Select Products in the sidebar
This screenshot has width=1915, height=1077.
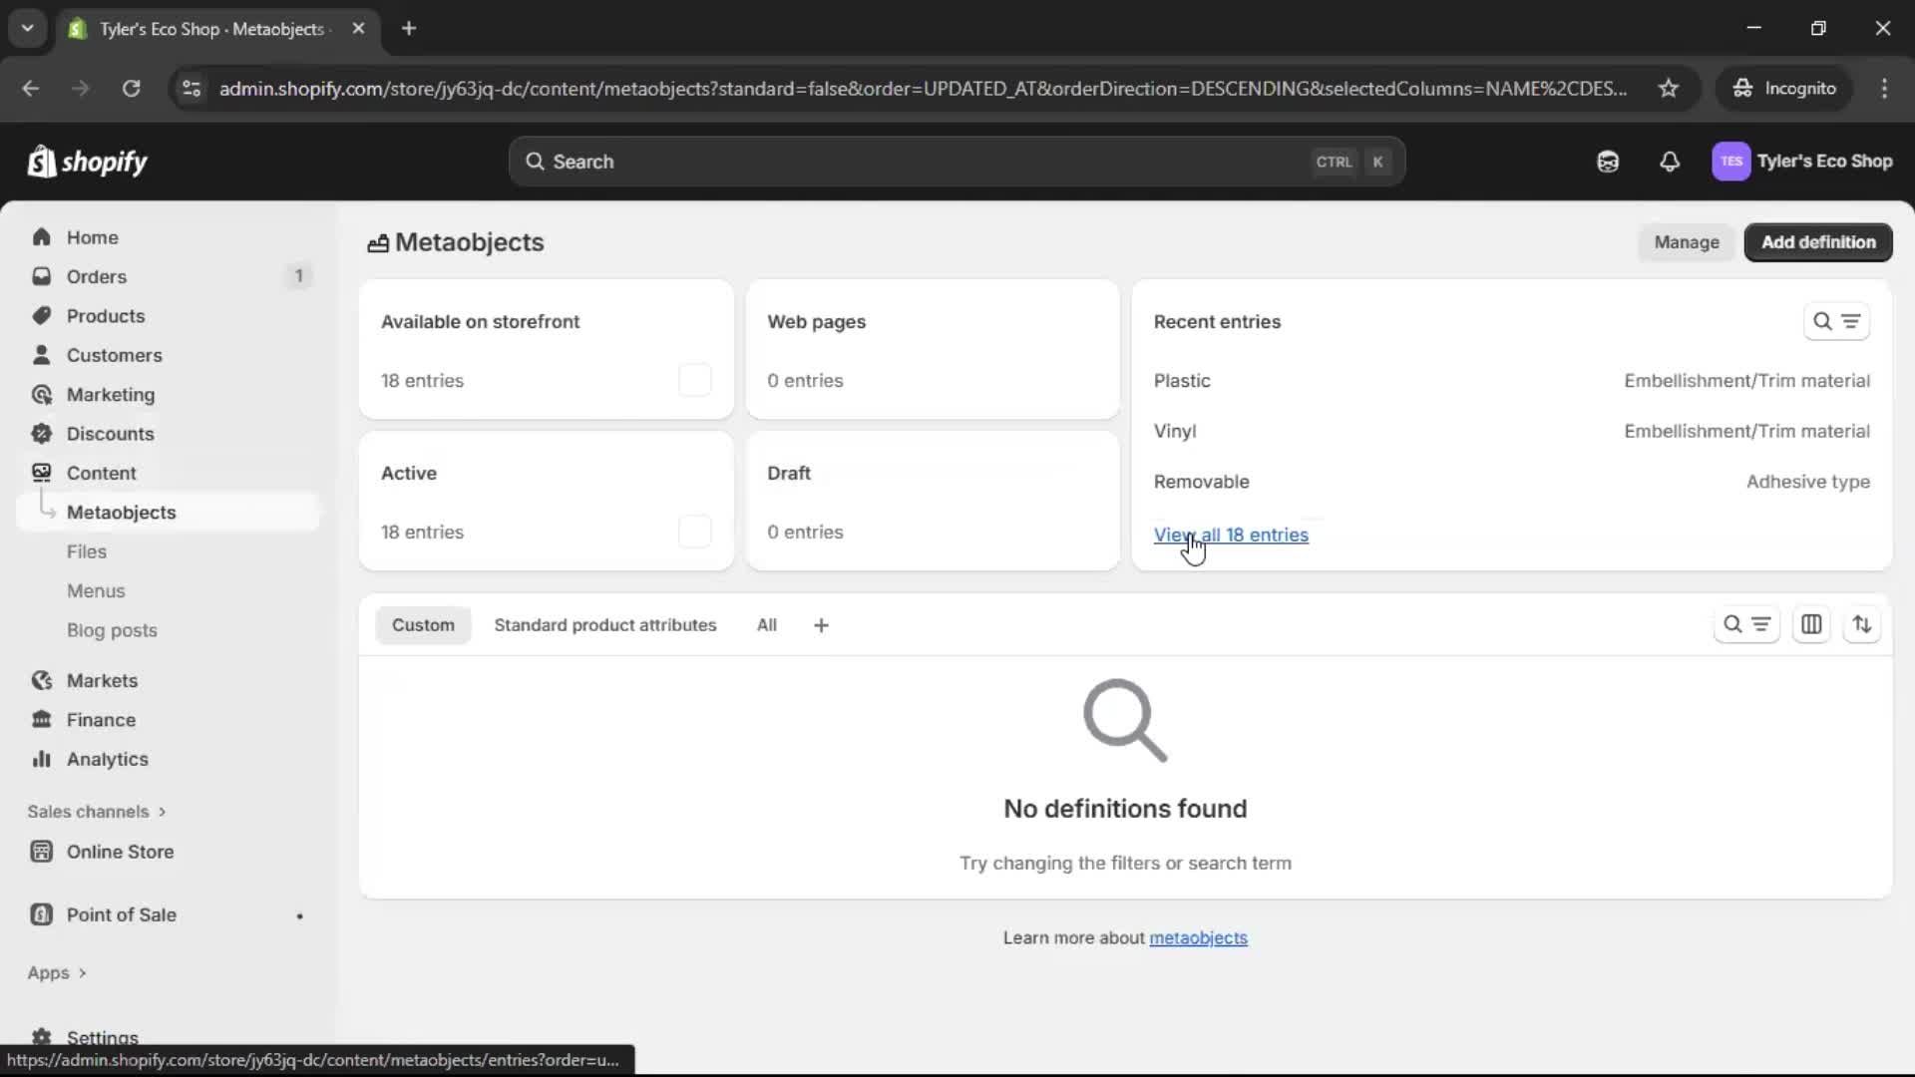pyautogui.click(x=107, y=316)
